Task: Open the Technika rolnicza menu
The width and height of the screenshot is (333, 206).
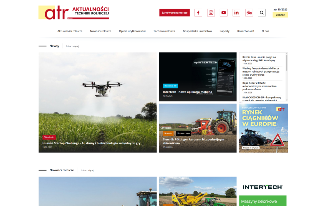Action: tap(164, 31)
